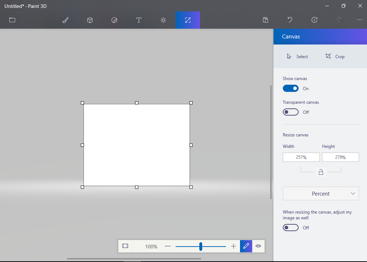Select the Text tool
367x262 pixels.
click(x=139, y=20)
